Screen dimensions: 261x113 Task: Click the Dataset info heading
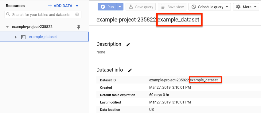tap(110, 70)
